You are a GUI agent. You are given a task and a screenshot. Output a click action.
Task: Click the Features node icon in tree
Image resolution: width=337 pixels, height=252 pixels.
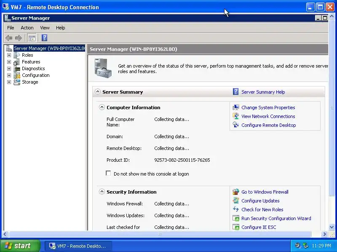17,62
